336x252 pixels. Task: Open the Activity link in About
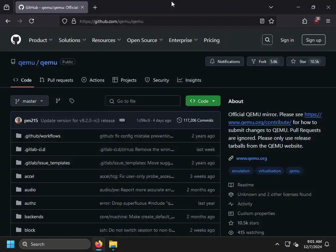coord(245,204)
